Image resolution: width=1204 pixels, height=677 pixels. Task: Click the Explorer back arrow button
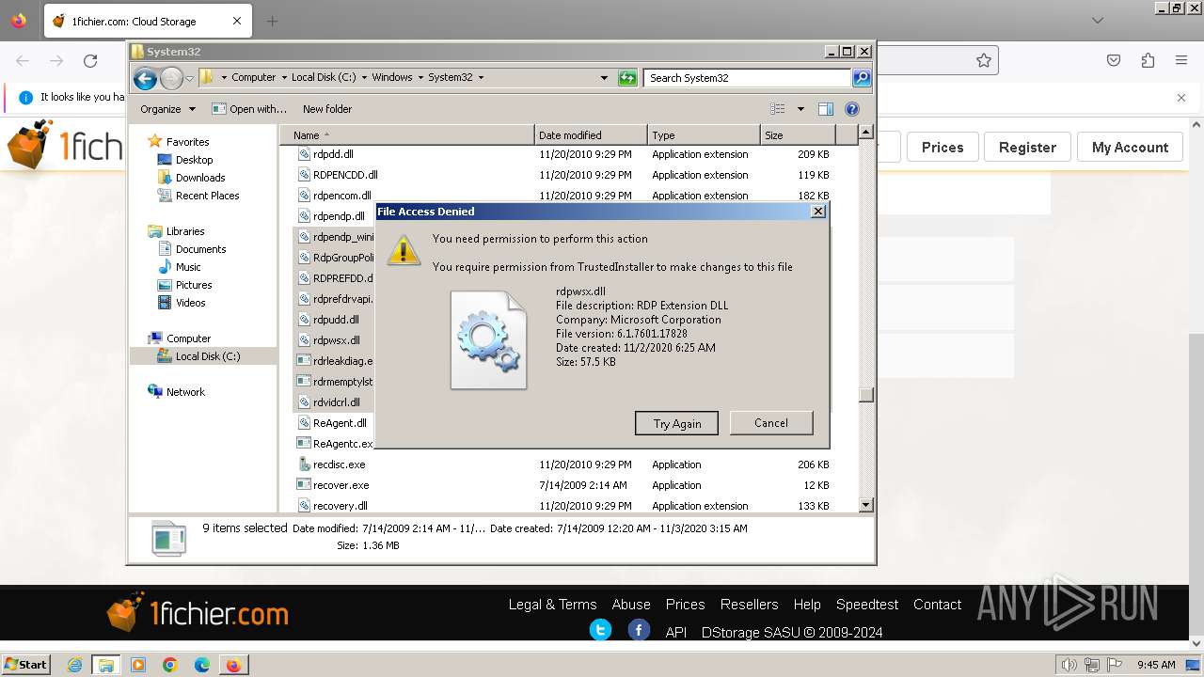click(x=145, y=78)
